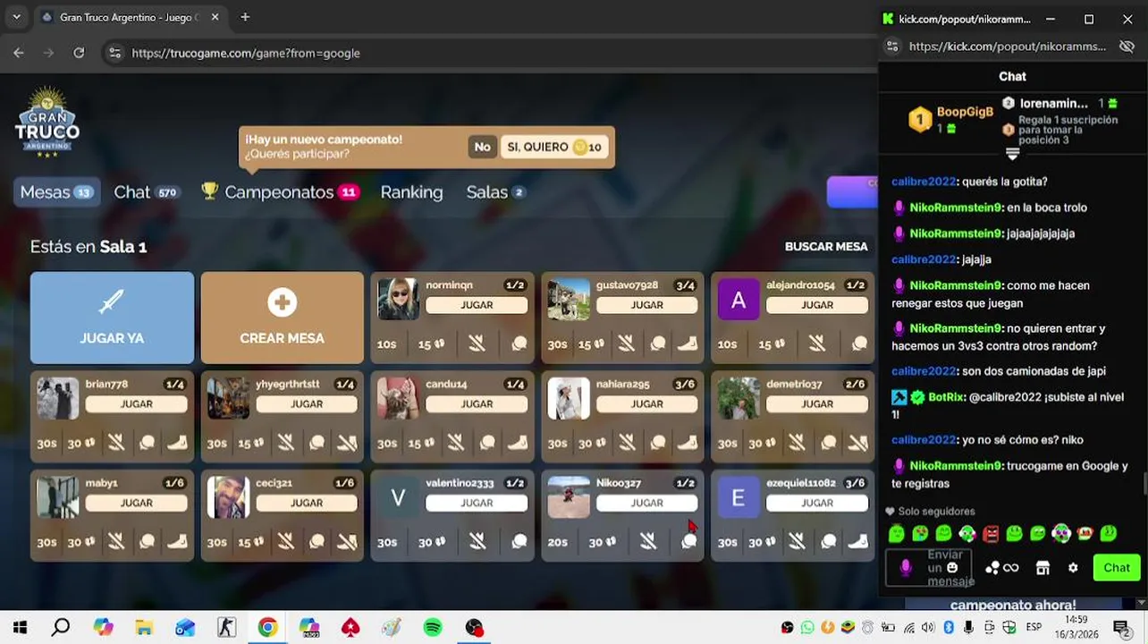1148x644 pixels.
Task: Open the Salas tab
Action: click(x=495, y=191)
